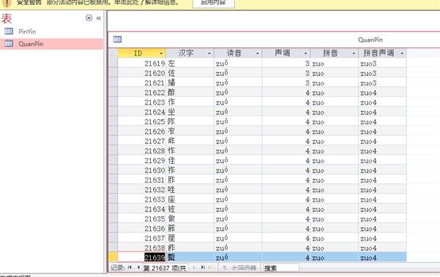This screenshot has width=440, height=277.
Task: Select row selector for record 21639
Action: 113,257
